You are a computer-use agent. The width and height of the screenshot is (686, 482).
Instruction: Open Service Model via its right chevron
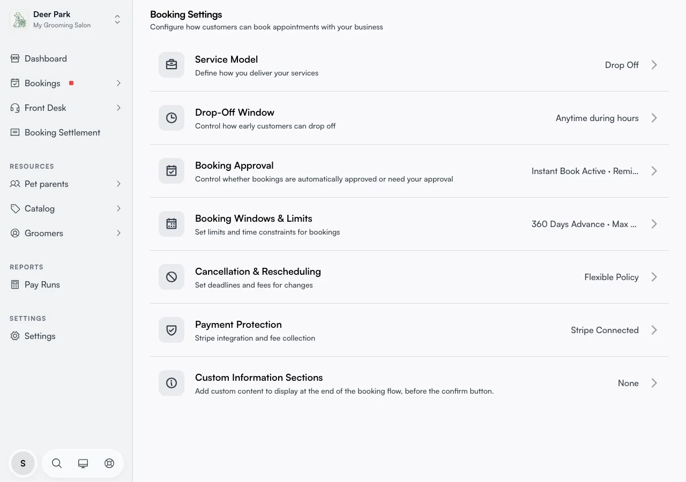click(x=654, y=65)
